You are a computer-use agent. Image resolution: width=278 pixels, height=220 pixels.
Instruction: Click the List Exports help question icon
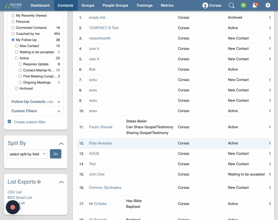coord(39,182)
